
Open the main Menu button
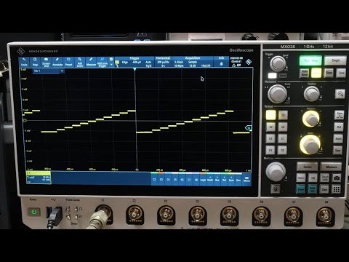click(x=246, y=179)
